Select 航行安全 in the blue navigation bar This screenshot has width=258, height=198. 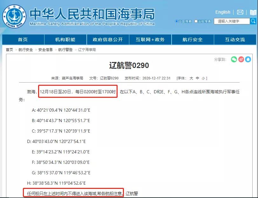(193, 40)
